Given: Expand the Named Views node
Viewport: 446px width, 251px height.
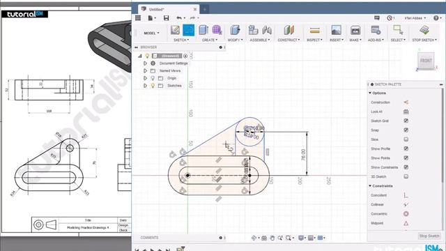Looking at the screenshot, I should tap(145, 70).
